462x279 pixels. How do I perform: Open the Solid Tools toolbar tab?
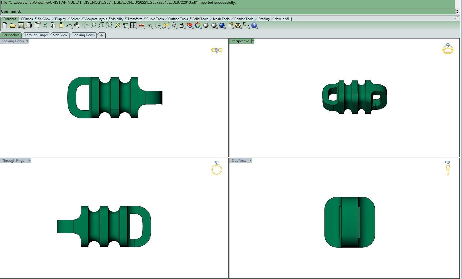tap(200, 19)
